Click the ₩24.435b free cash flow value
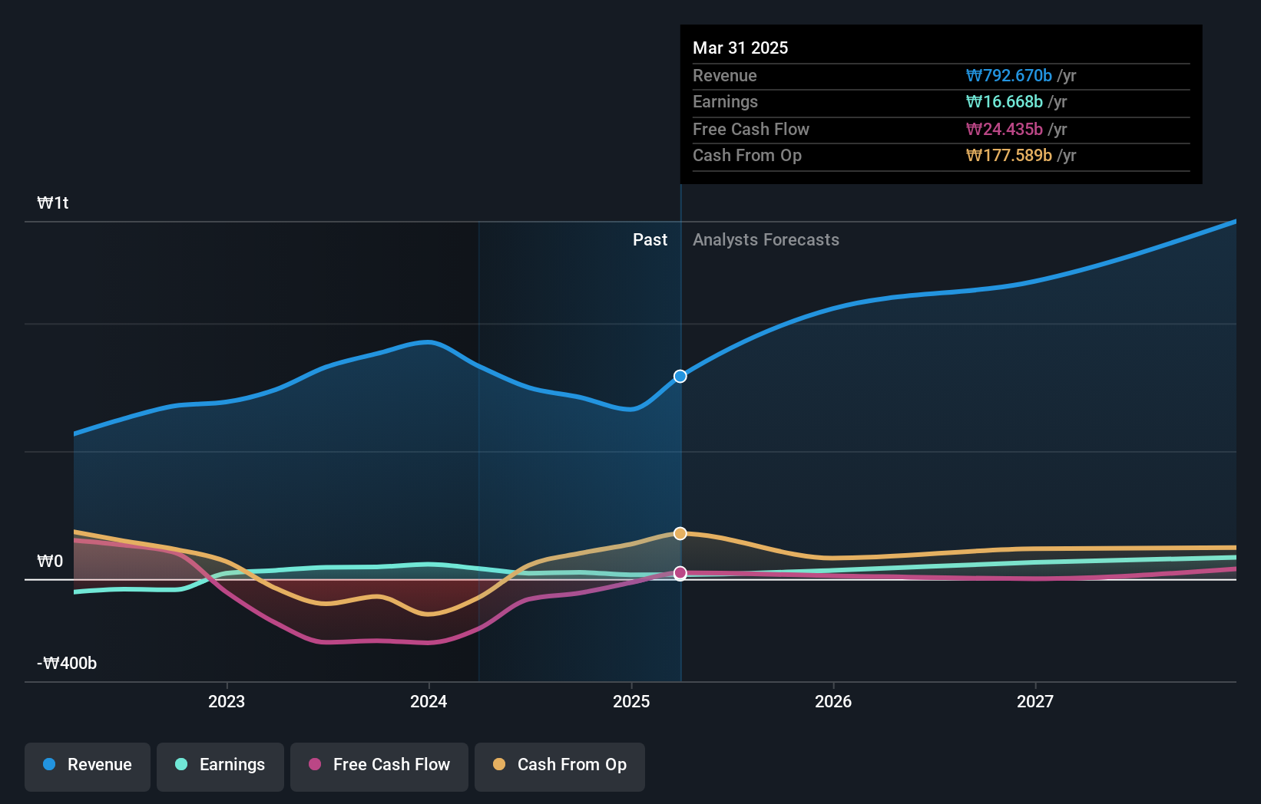The height and width of the screenshot is (804, 1261). pos(1004,129)
